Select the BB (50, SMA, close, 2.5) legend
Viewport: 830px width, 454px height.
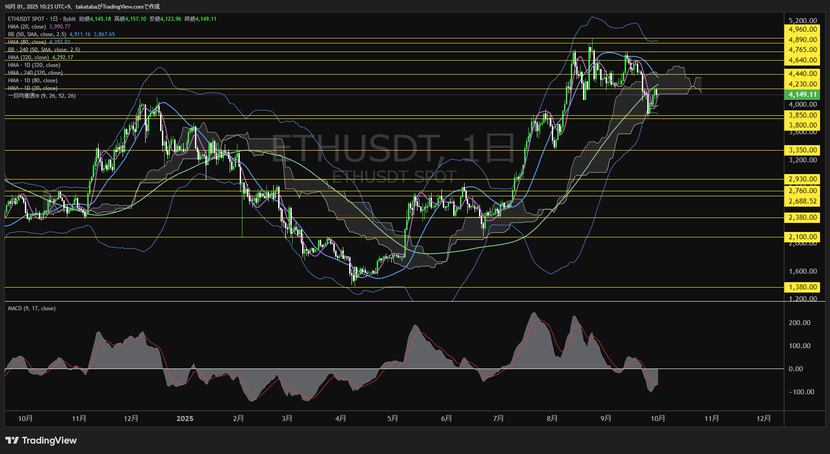pos(37,34)
